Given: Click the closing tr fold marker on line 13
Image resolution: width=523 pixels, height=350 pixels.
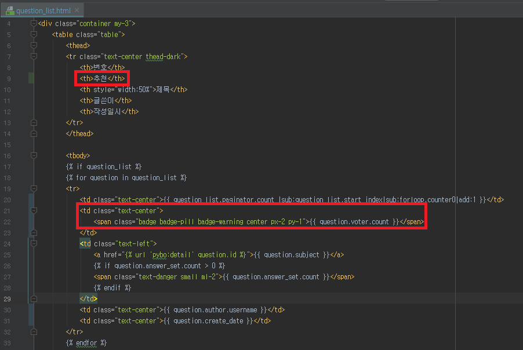Looking at the screenshot, I should coord(34,123).
